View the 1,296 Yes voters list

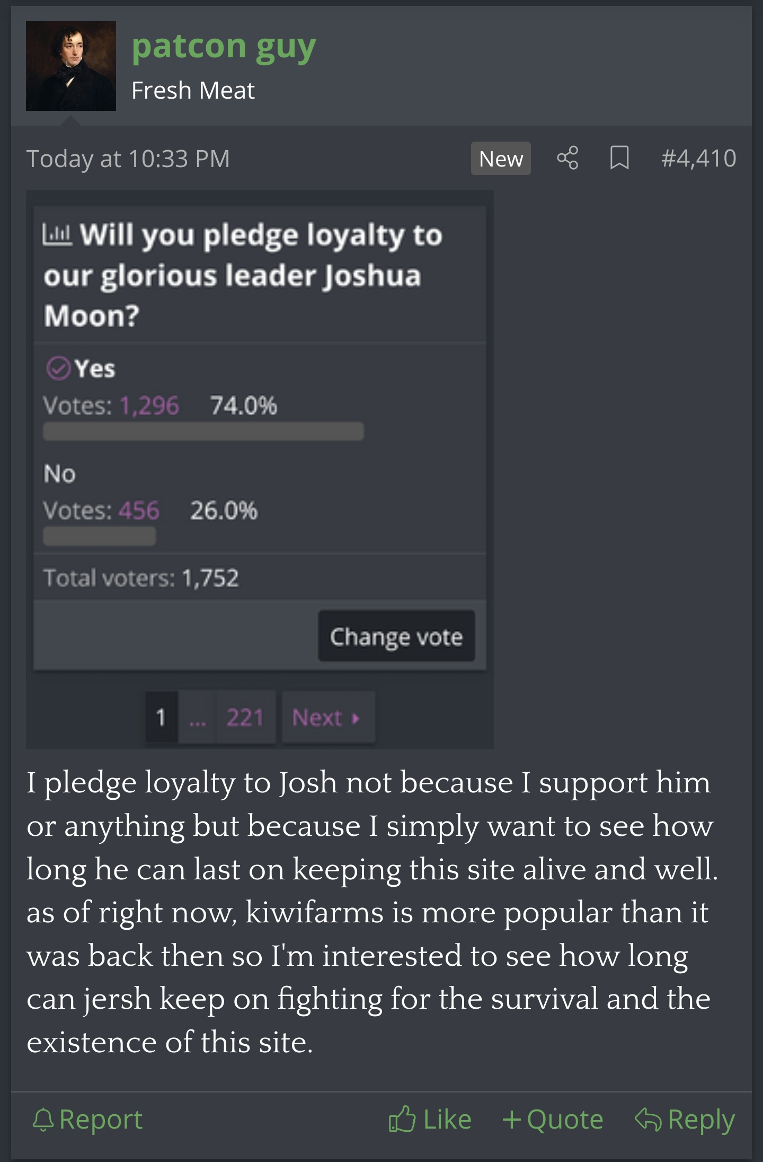[x=149, y=406]
